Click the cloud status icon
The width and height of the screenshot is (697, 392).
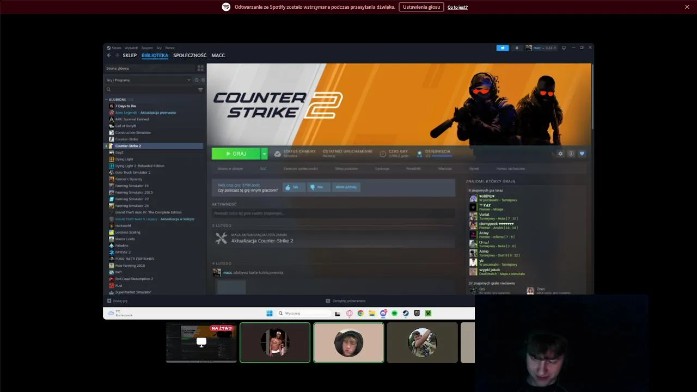[x=278, y=154]
